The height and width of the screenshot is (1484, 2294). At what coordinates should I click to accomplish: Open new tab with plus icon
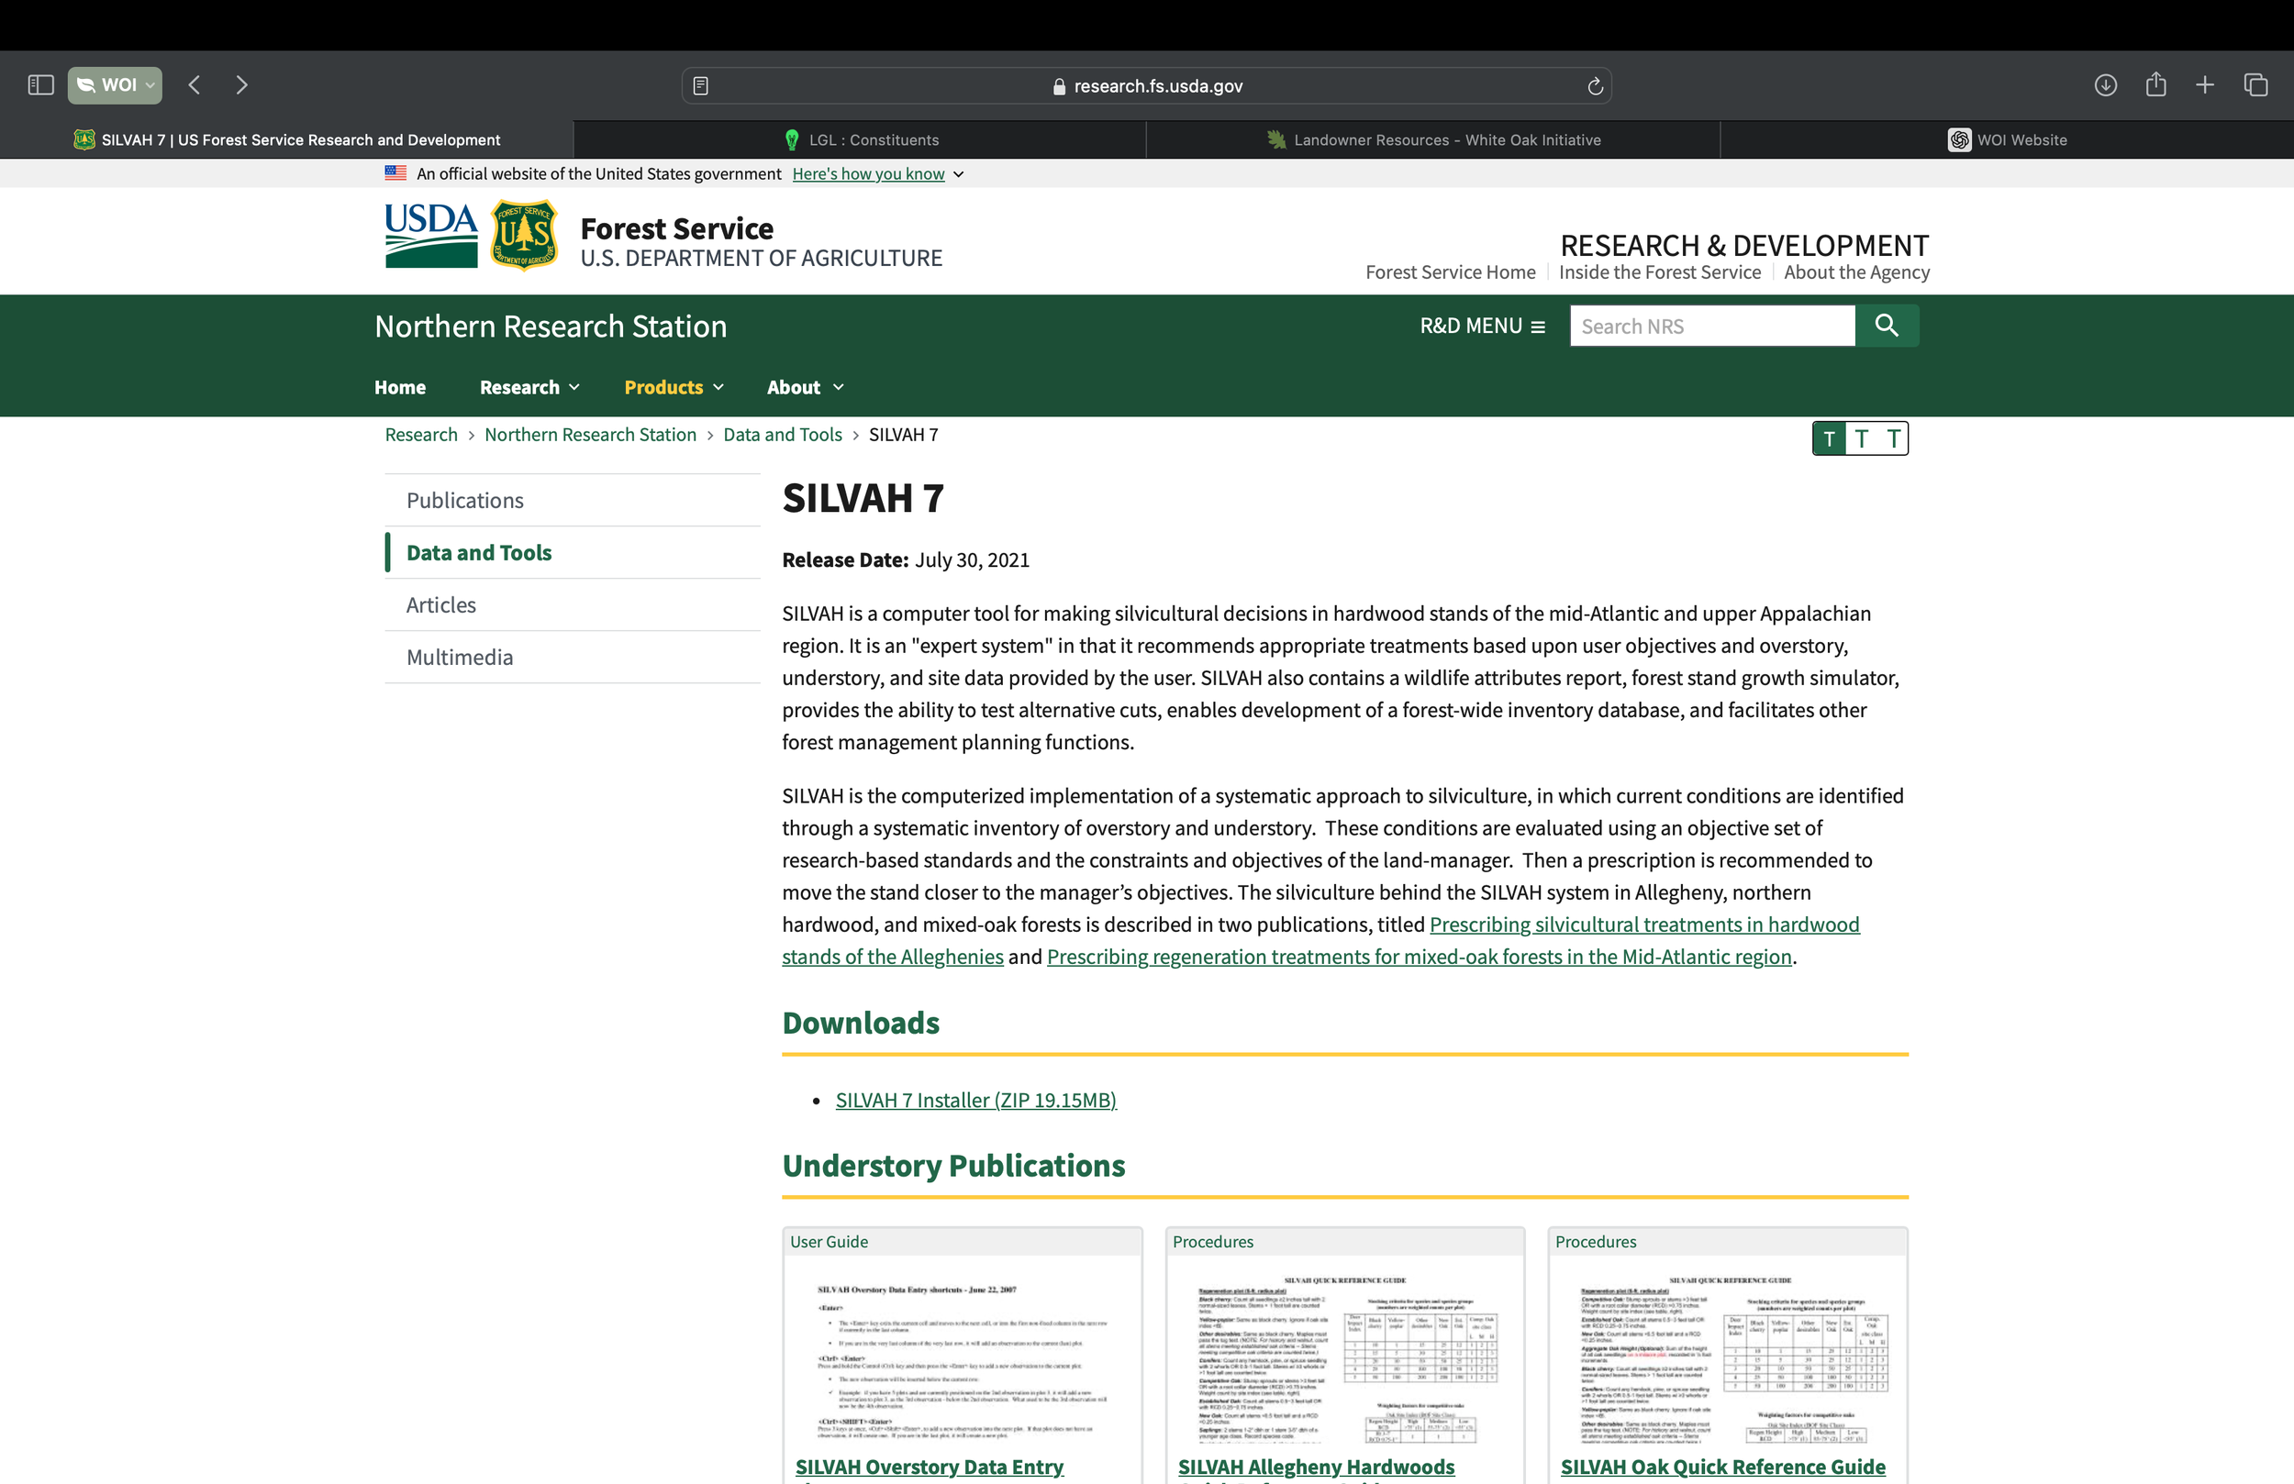point(2204,84)
